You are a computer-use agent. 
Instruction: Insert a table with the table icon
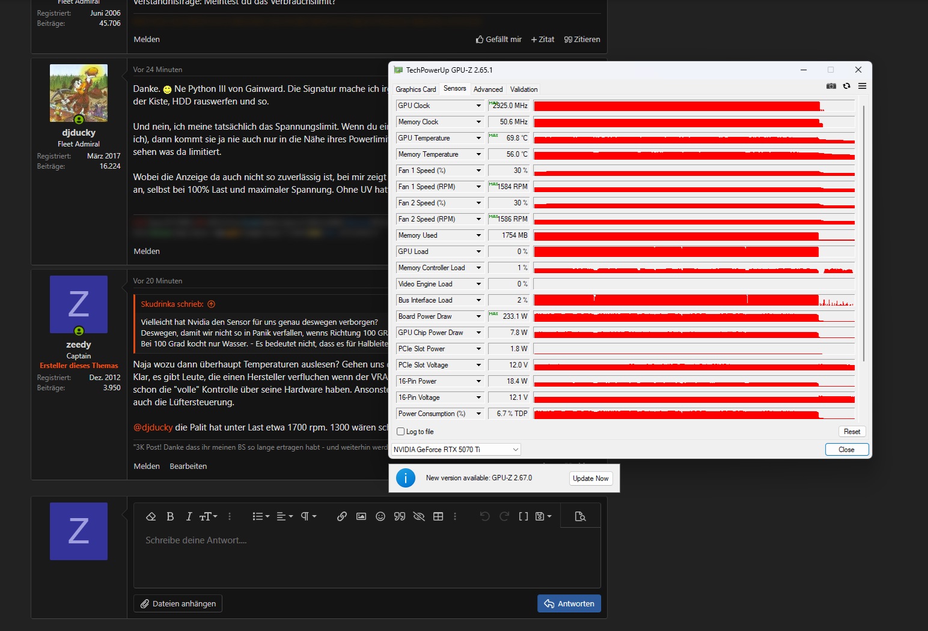pos(438,516)
